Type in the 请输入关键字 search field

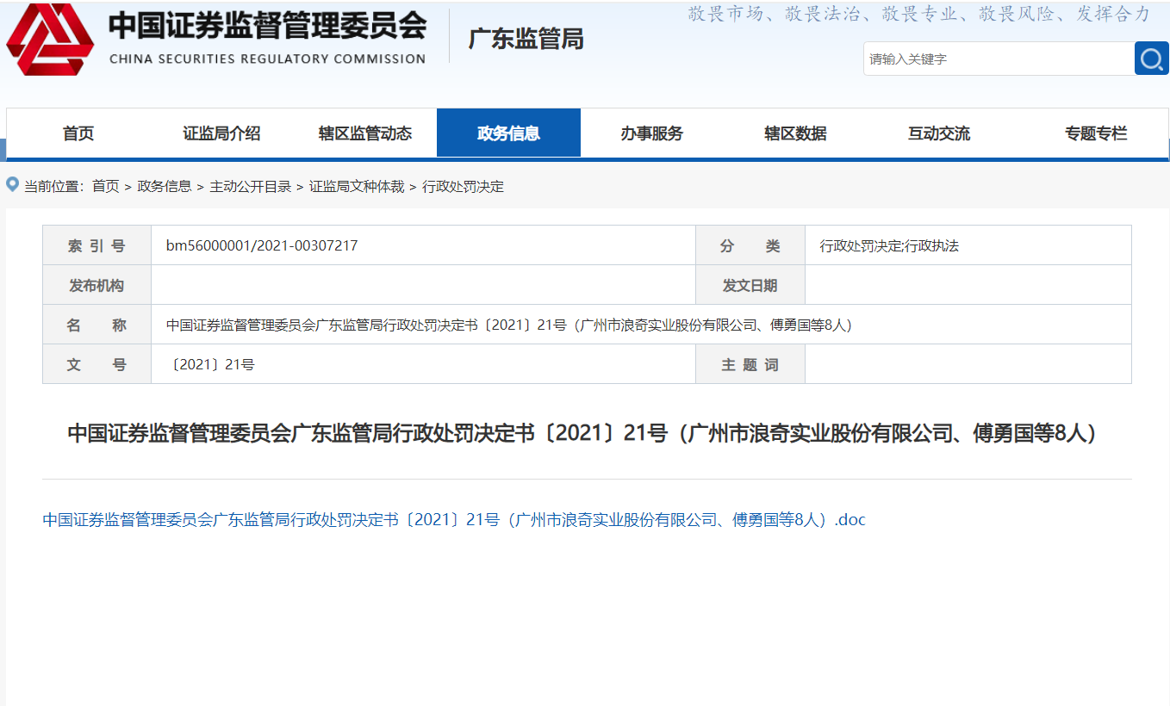[998, 59]
